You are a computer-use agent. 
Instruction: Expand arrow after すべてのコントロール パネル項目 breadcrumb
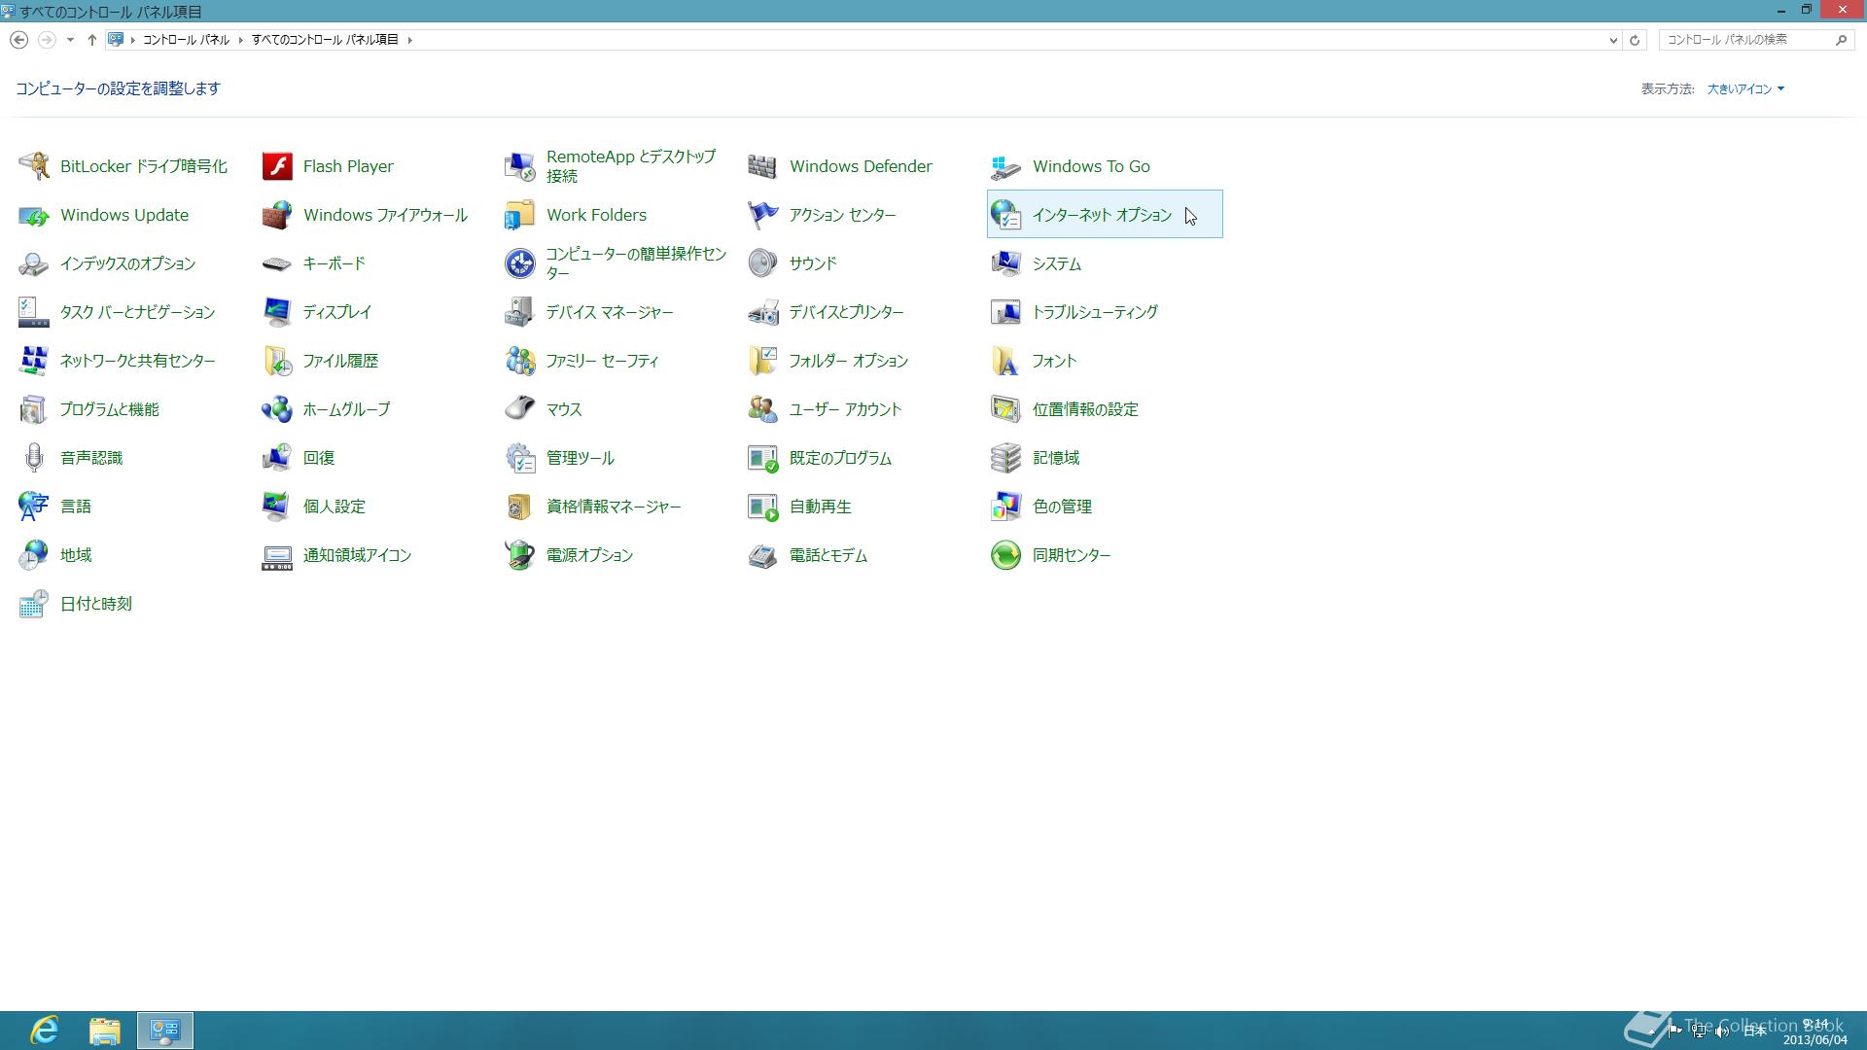pyautogui.click(x=409, y=40)
